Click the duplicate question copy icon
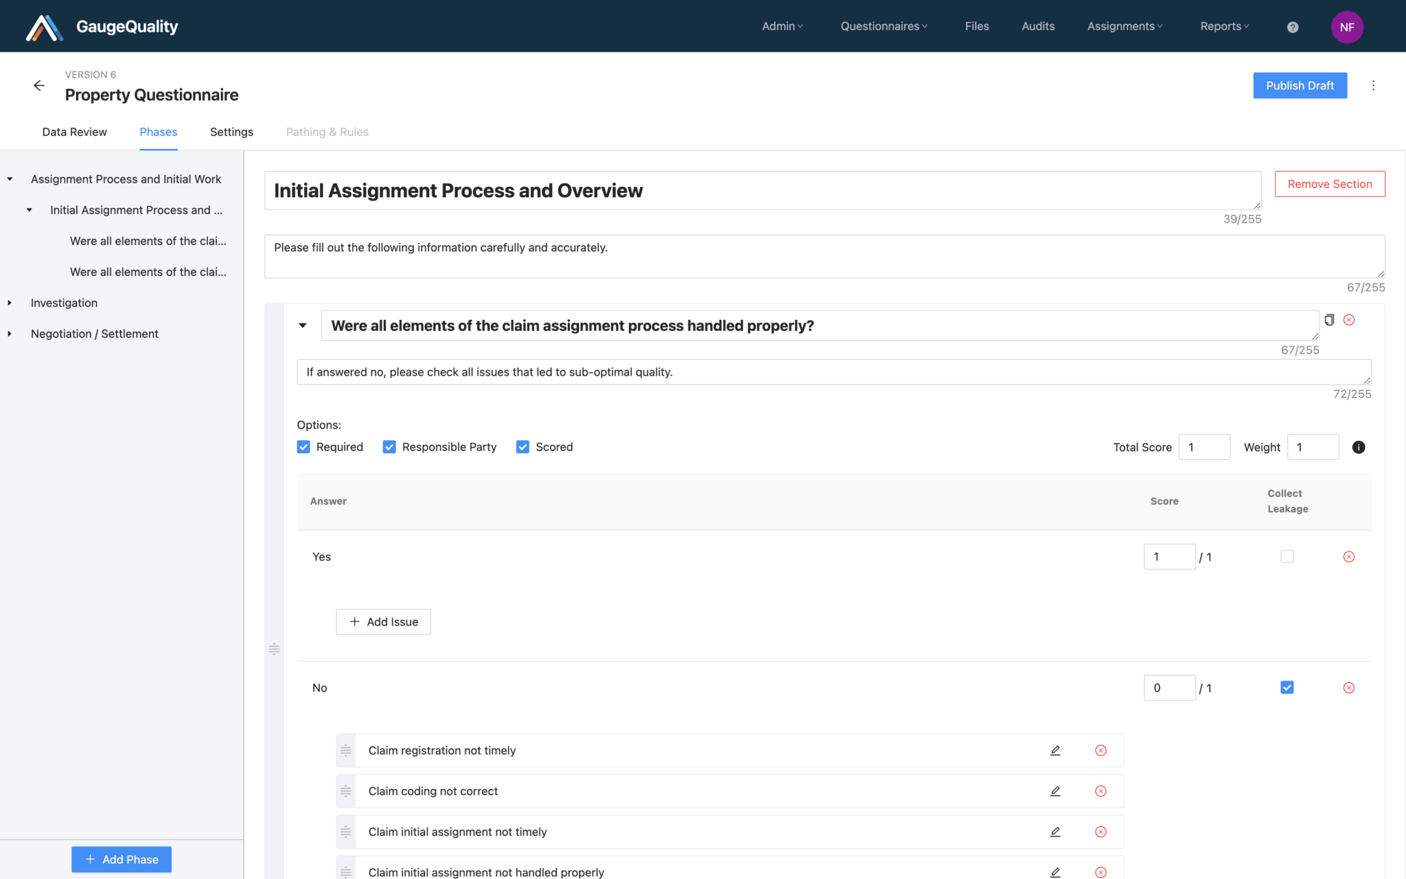 [1329, 320]
